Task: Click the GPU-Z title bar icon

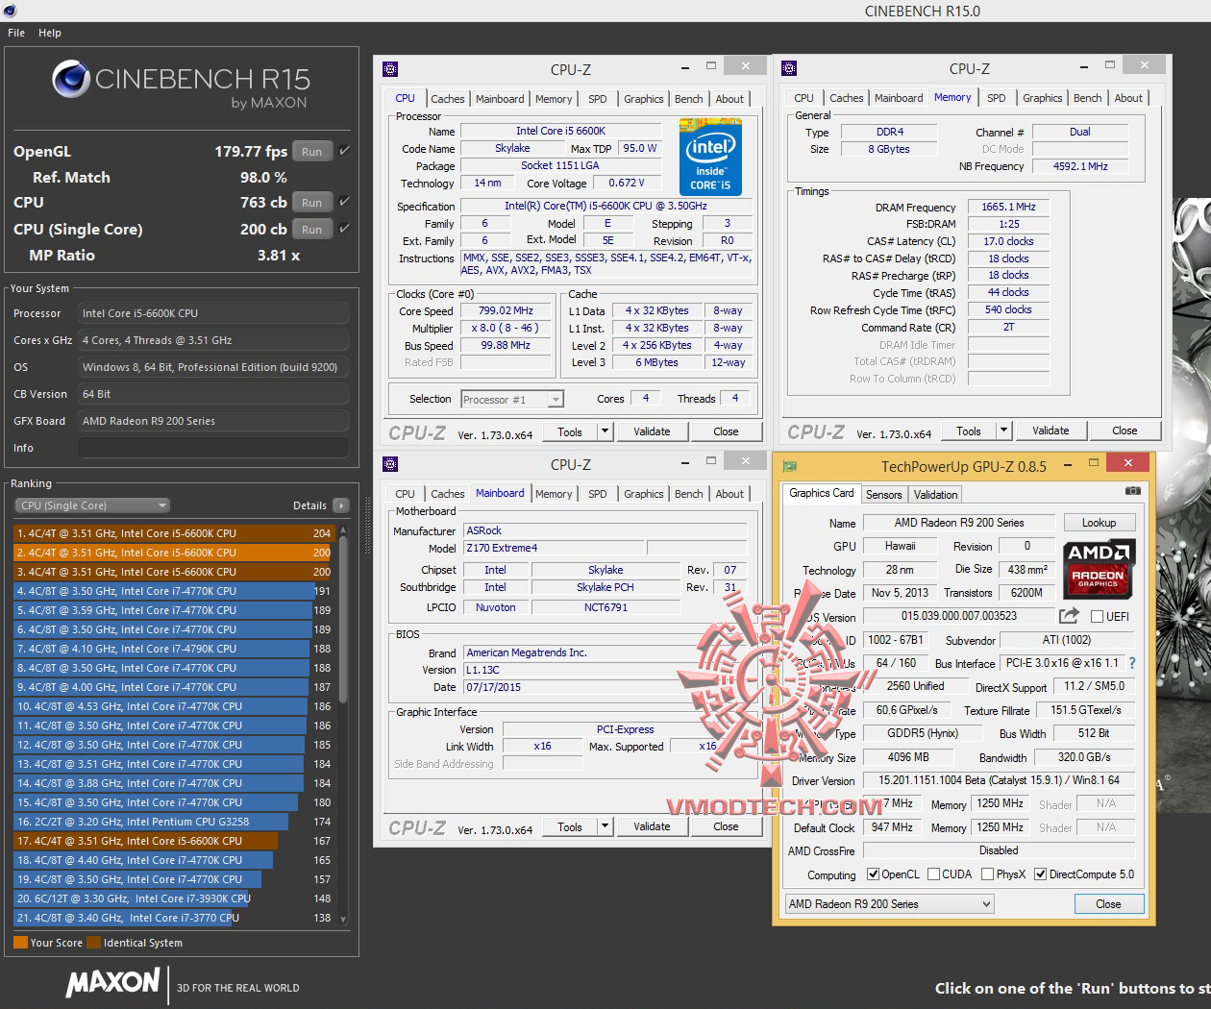Action: coord(790,466)
